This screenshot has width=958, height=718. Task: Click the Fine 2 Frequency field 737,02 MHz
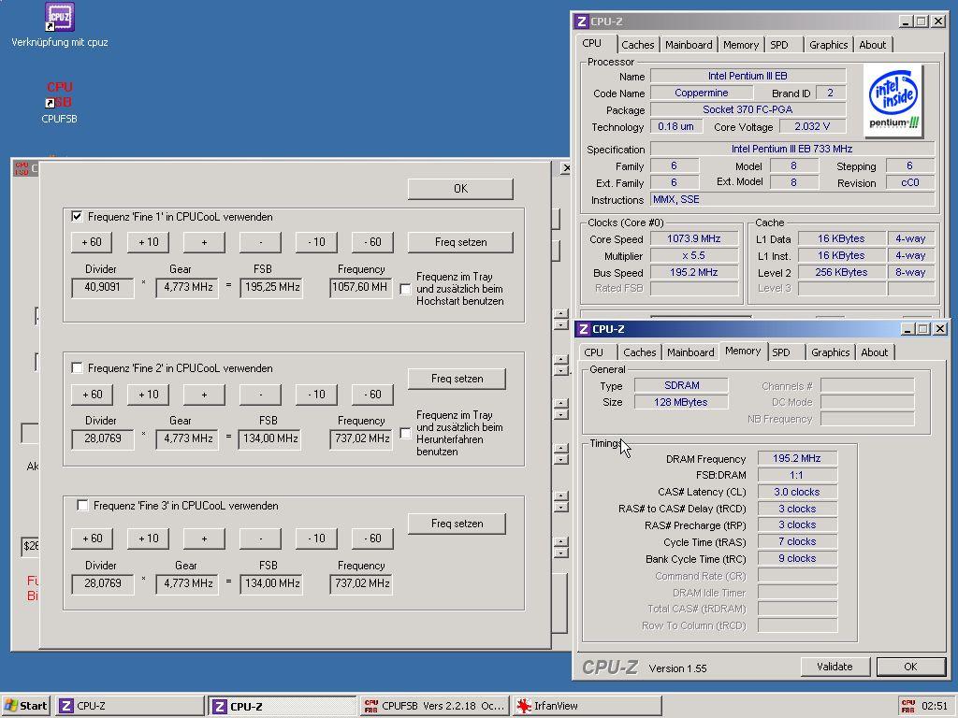(x=361, y=438)
